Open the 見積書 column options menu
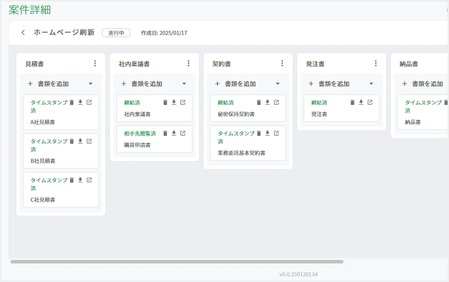The image size is (449, 282). click(x=95, y=63)
